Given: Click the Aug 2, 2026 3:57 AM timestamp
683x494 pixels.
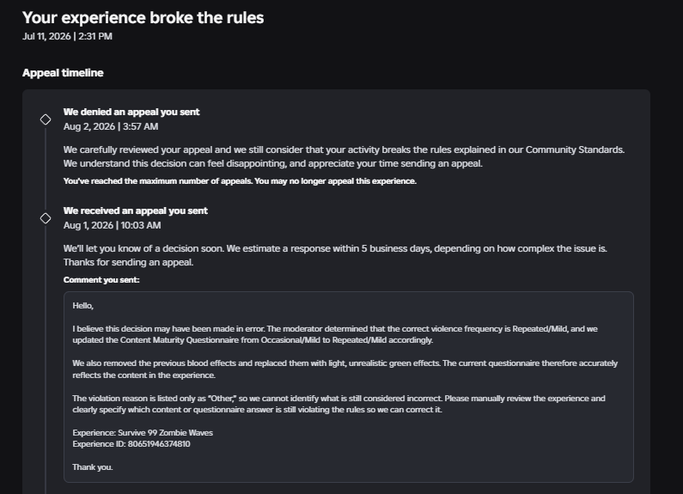Looking at the screenshot, I should [111, 127].
